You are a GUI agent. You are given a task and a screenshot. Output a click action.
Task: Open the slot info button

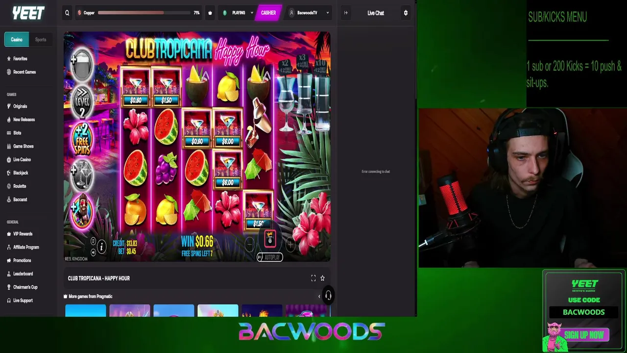[x=101, y=247]
